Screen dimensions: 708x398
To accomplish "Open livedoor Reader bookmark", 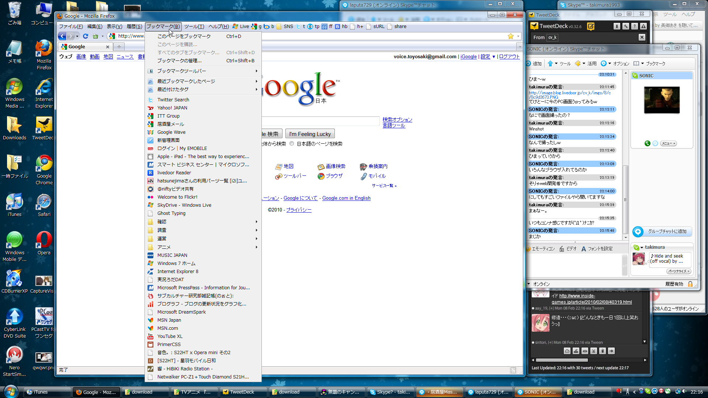I will coord(203,173).
